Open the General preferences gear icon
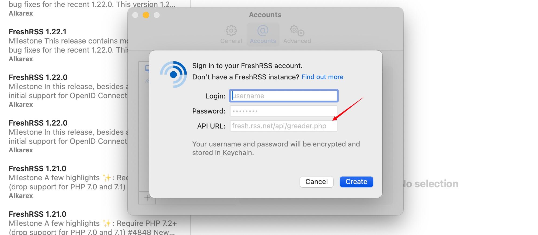 [231, 31]
